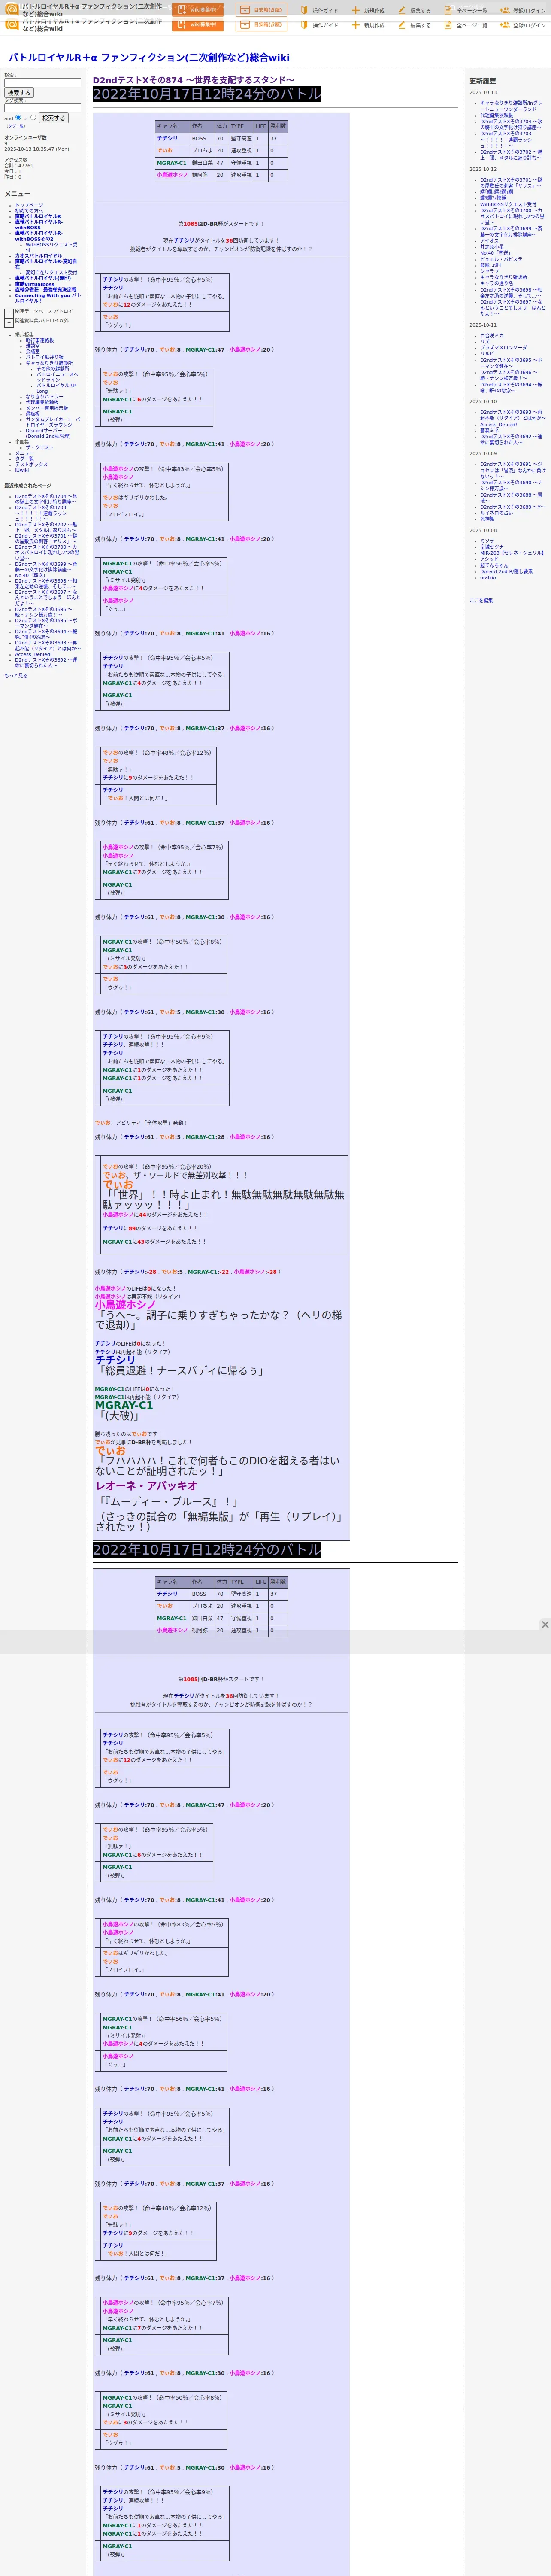Open 直轄バトルロイヤルR-withBOSSその2 link
Image resolution: width=551 pixels, height=2576 pixels.
coord(38,236)
